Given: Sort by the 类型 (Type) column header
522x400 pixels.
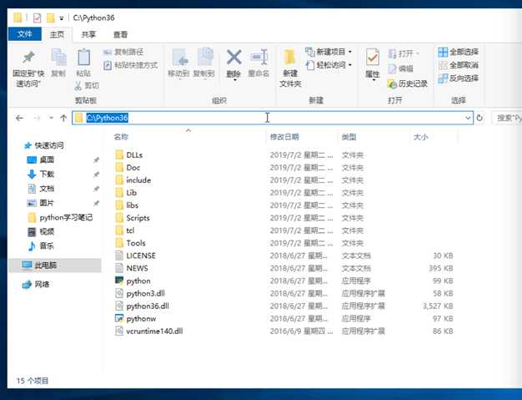Looking at the screenshot, I should click(x=349, y=137).
